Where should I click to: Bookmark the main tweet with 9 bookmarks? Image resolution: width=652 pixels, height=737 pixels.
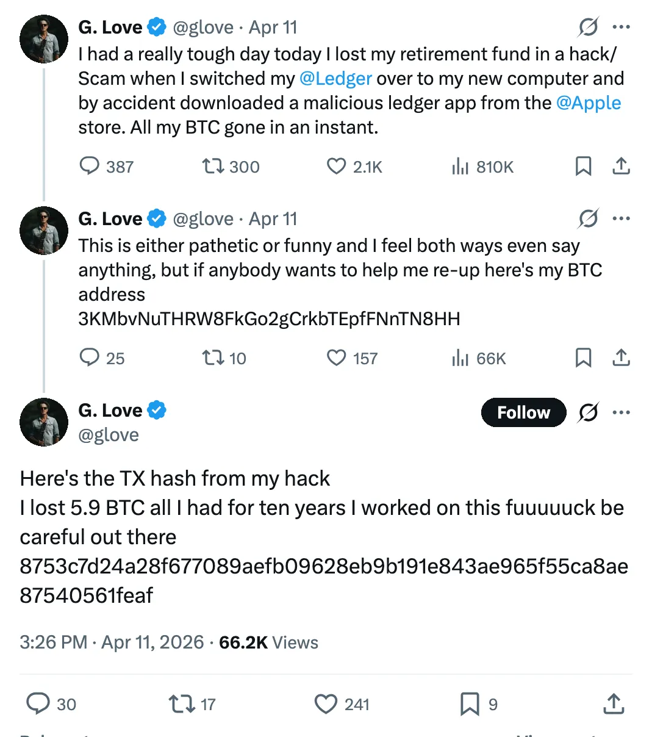click(469, 704)
